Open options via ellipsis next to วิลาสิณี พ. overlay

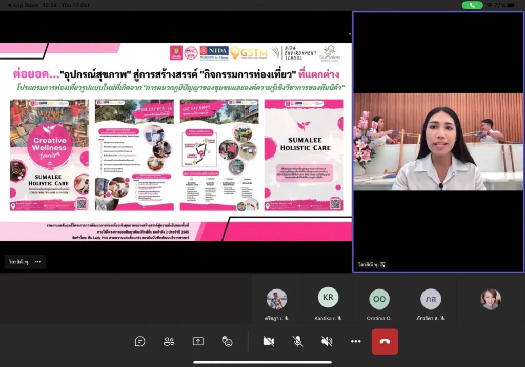(37, 261)
